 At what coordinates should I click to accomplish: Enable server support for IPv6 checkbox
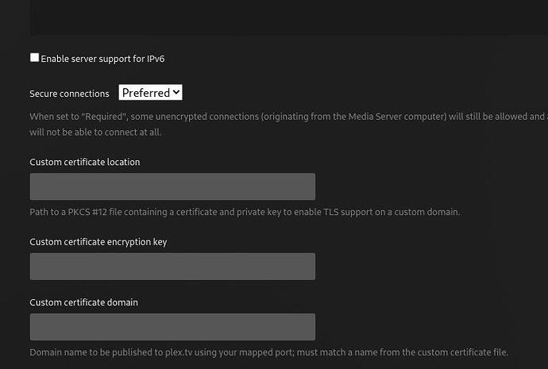[34, 58]
